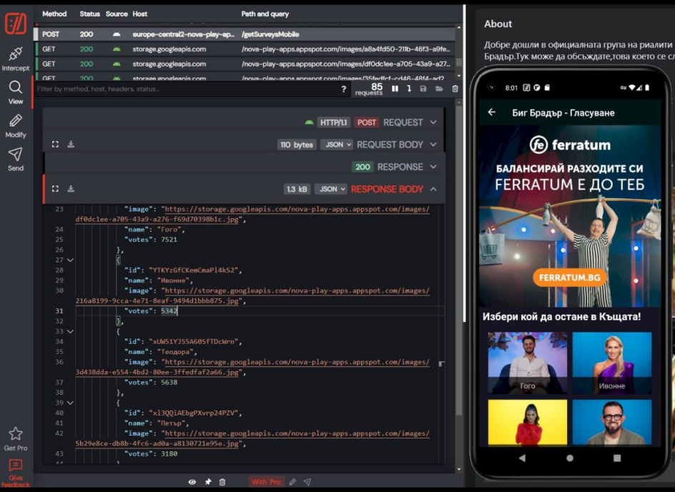Pause request collection

pyautogui.click(x=395, y=89)
